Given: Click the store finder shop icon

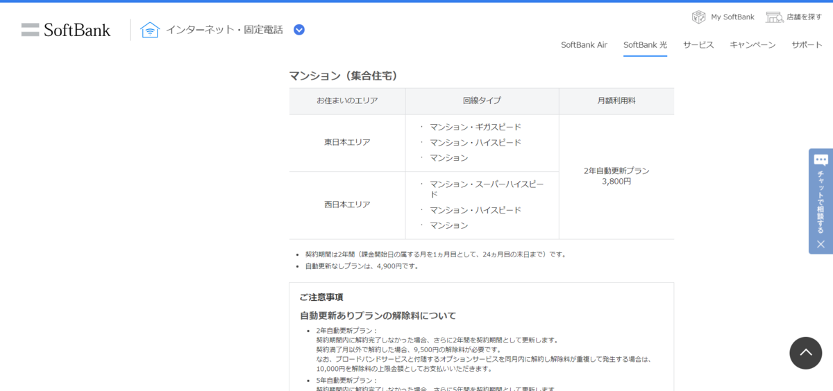Looking at the screenshot, I should 775,17.
